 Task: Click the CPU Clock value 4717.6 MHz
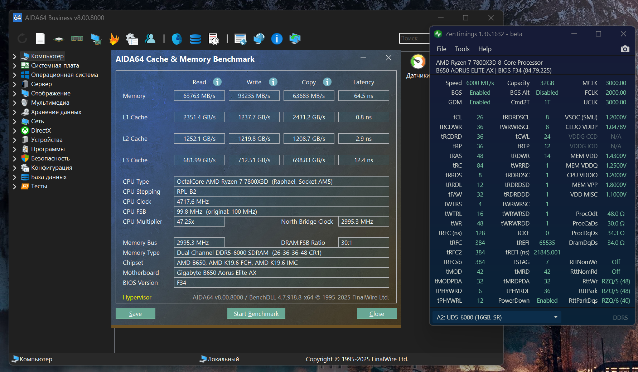[x=281, y=202]
